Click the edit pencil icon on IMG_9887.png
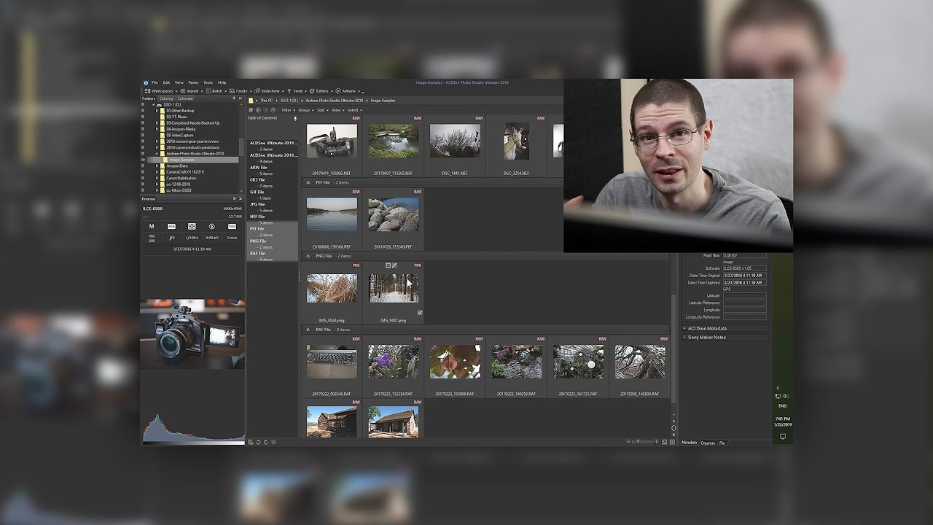The image size is (933, 525). pyautogui.click(x=394, y=265)
